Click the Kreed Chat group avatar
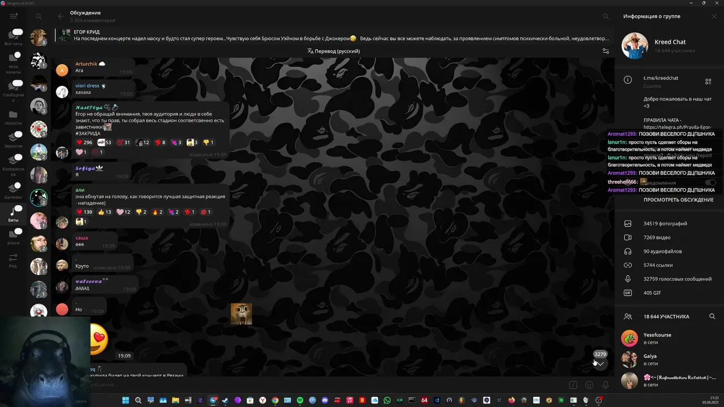Screen dimensions: 724x407 tap(635, 46)
